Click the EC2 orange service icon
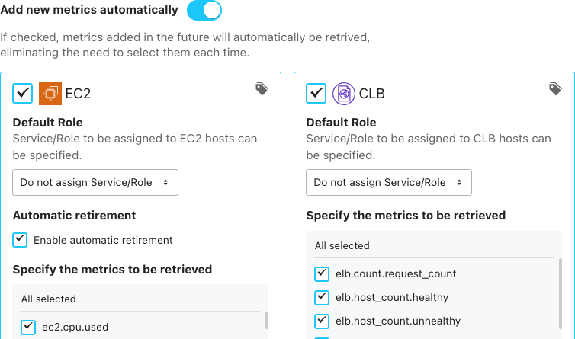Image resolution: width=575 pixels, height=339 pixels. [x=50, y=94]
